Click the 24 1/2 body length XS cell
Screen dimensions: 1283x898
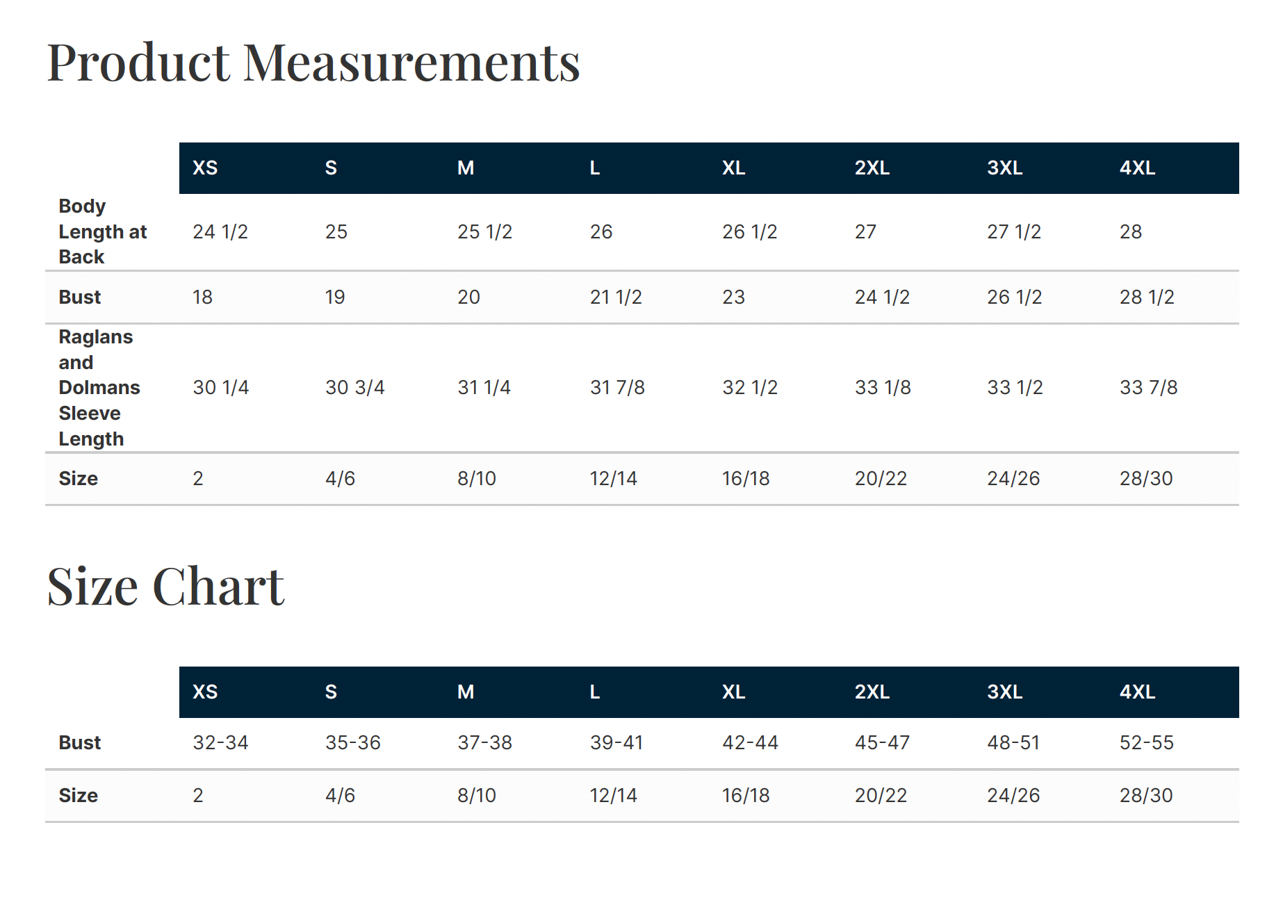pyautogui.click(x=220, y=231)
